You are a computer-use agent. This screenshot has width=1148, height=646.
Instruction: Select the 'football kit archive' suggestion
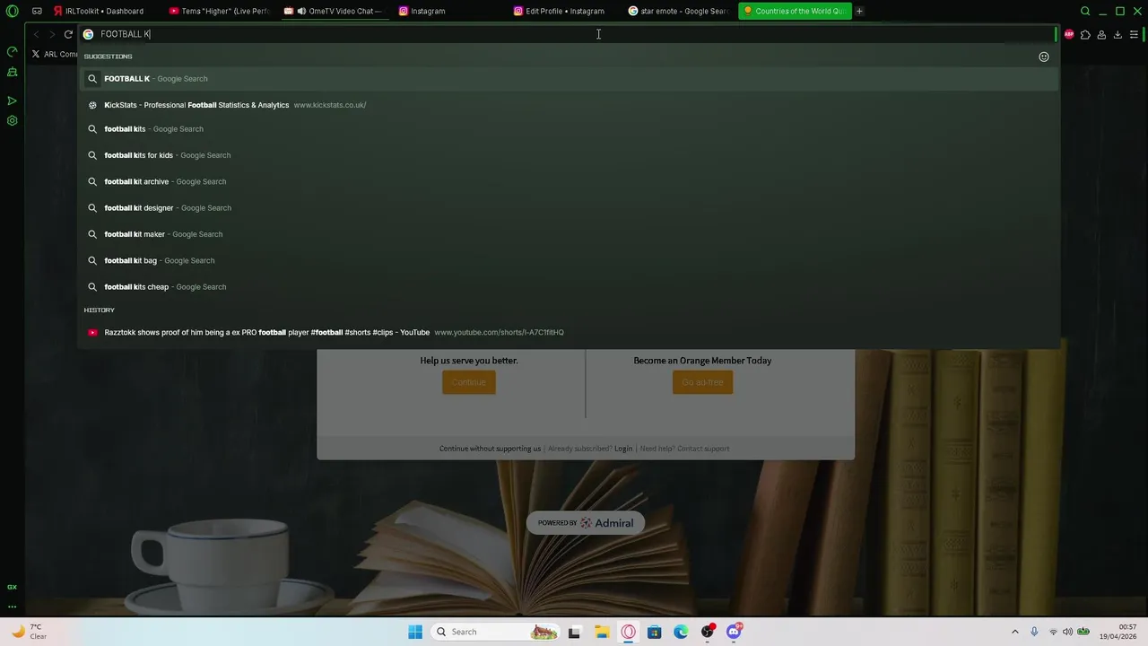[570, 181]
